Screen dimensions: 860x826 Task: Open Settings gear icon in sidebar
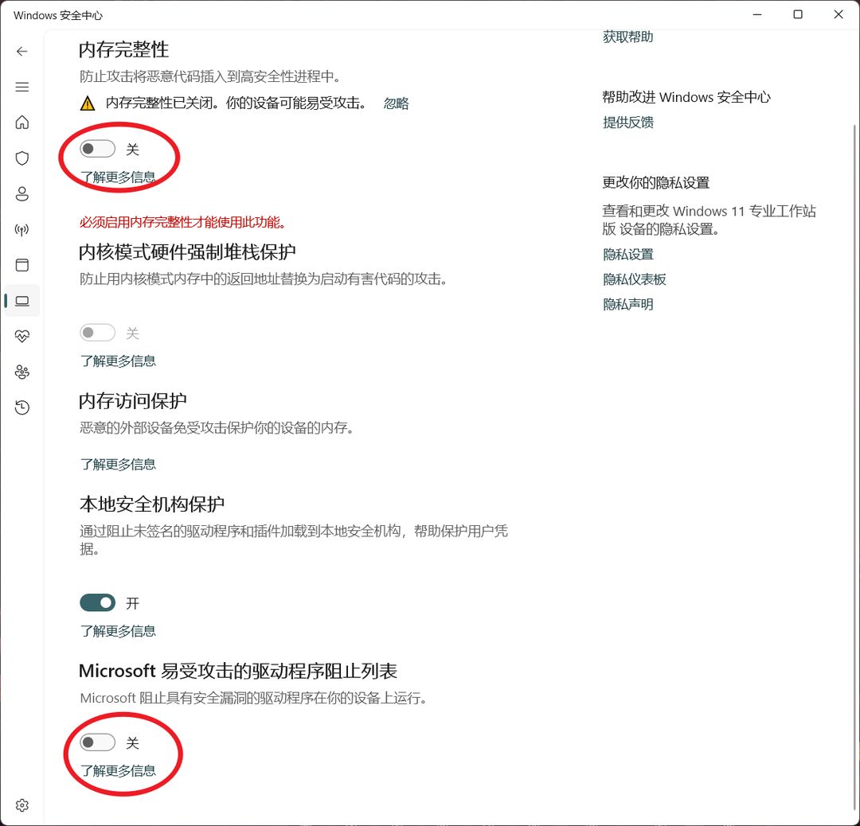(22, 805)
